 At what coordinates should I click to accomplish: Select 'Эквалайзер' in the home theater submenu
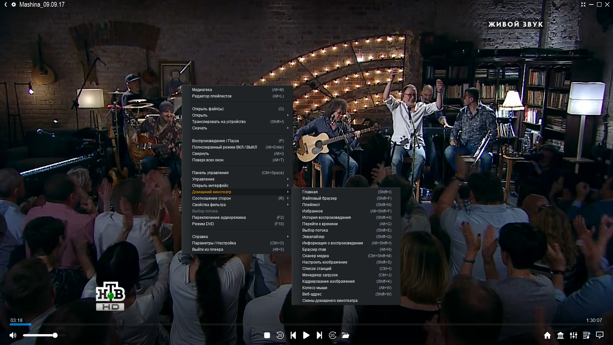pos(313,237)
